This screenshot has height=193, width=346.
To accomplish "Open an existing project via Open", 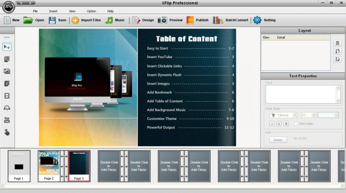I will [x=34, y=20].
